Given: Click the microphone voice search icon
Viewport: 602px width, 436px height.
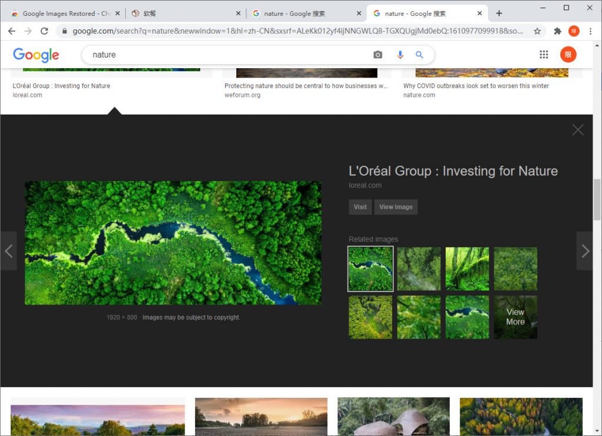Looking at the screenshot, I should [x=400, y=55].
